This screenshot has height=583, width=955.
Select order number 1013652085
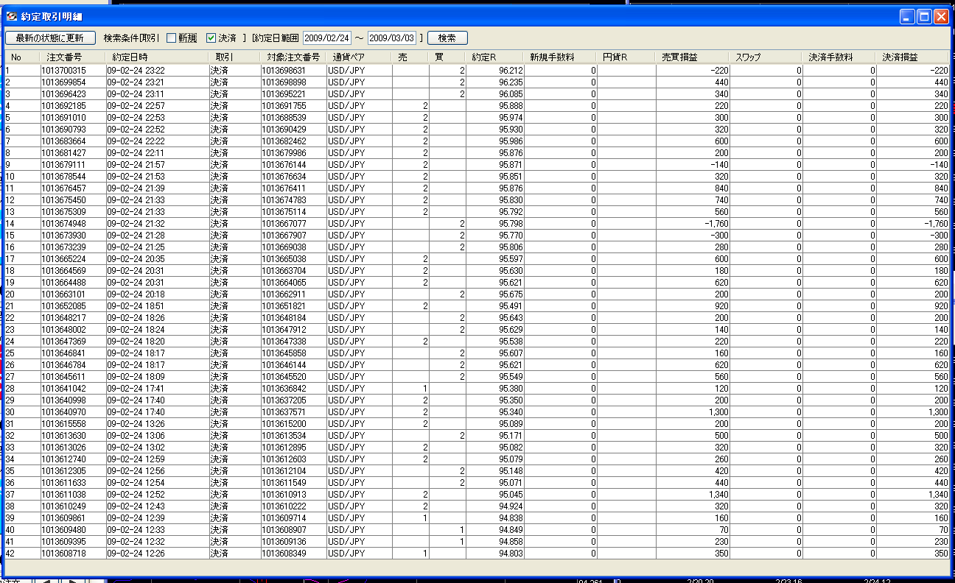tap(63, 306)
